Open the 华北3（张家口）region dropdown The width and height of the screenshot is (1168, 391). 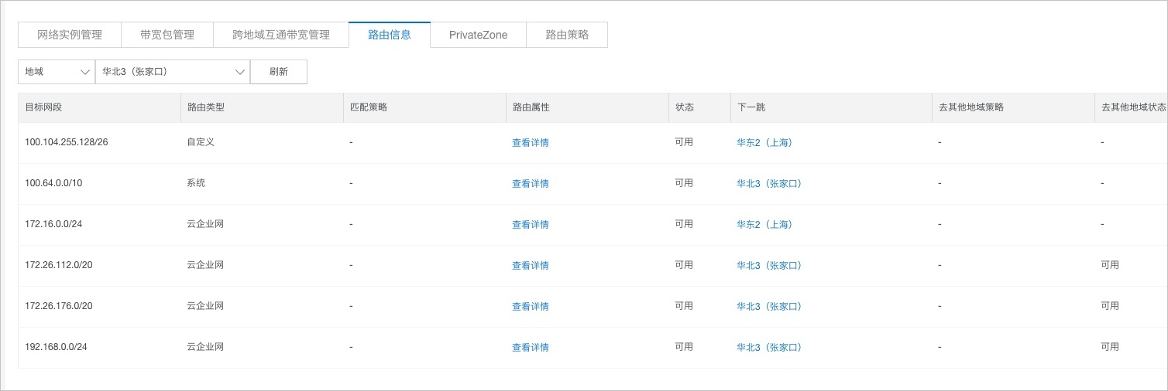tap(173, 72)
